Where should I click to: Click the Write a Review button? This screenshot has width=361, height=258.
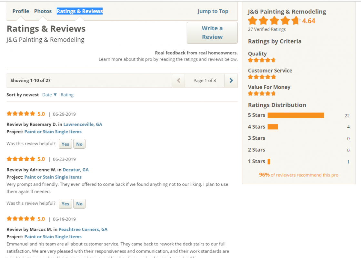pos(212,33)
